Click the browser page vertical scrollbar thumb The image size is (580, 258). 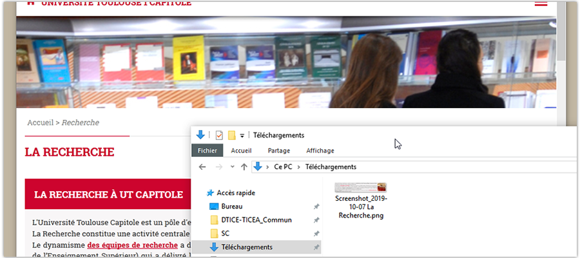click(561, 31)
